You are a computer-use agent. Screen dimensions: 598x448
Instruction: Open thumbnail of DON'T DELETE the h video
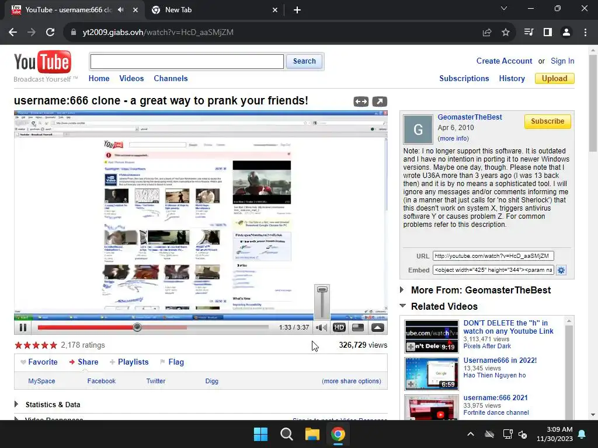point(432,337)
